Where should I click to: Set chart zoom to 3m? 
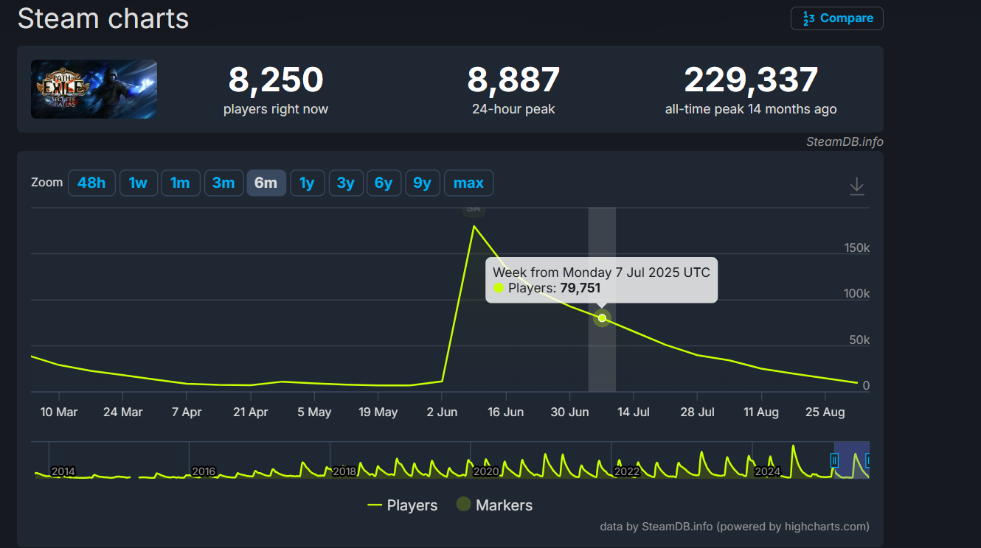click(x=223, y=183)
